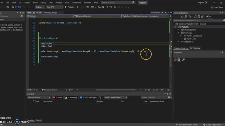Screen dimensions: 225x126
Task: Click Select Repository in status bar
Action: pyautogui.click(x=213, y=125)
